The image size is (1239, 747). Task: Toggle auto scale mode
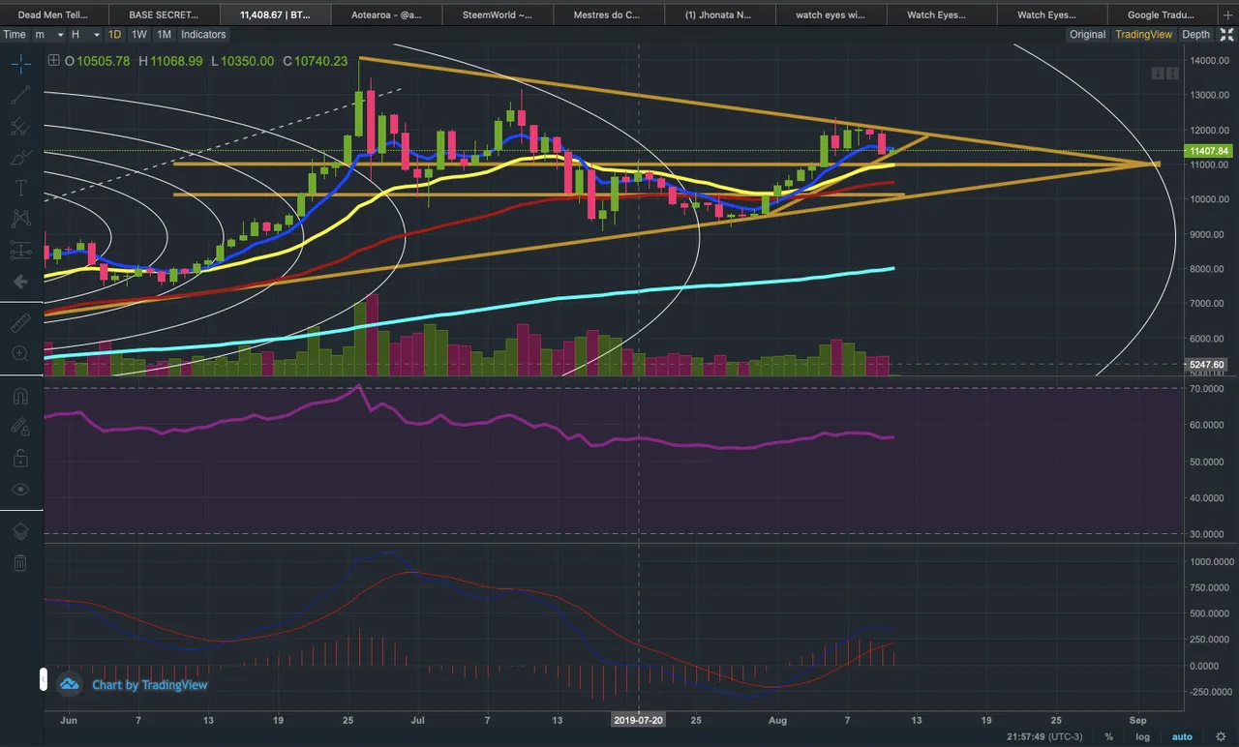tap(1182, 736)
